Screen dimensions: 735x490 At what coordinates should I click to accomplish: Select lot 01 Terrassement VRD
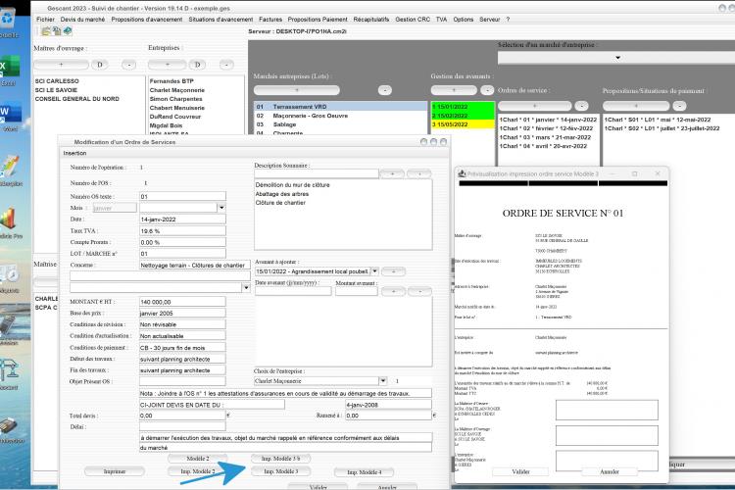coord(340,107)
